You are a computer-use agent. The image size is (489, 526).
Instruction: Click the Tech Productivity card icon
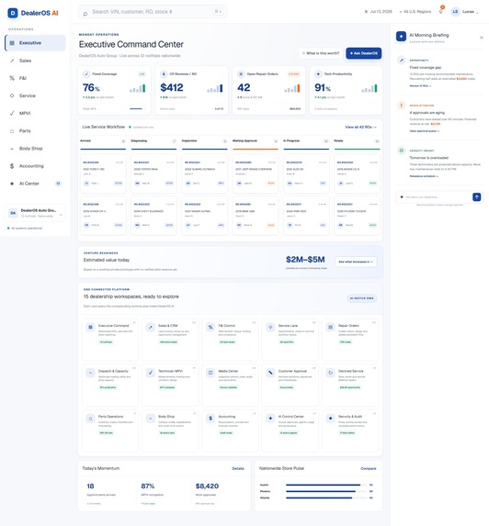tap(318, 73)
